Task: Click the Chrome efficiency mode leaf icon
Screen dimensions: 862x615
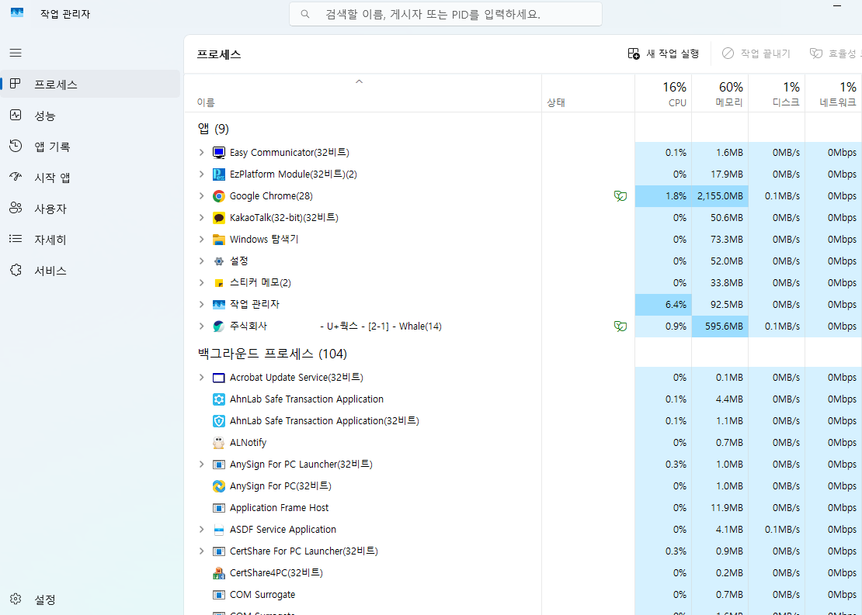Action: coord(620,196)
